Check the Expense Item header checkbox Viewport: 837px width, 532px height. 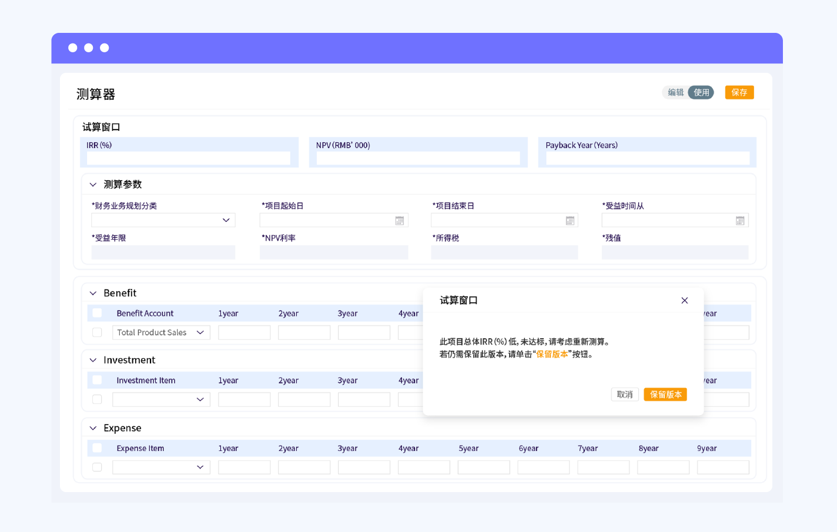pyautogui.click(x=98, y=448)
